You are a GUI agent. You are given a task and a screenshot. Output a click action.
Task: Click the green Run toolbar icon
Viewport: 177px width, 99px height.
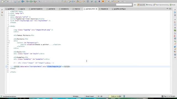[x=31, y=1]
